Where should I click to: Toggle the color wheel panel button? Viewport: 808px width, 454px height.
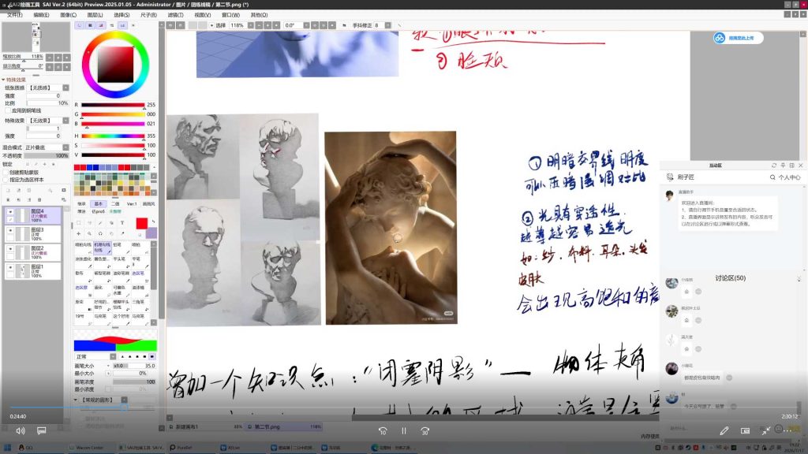tap(79, 24)
